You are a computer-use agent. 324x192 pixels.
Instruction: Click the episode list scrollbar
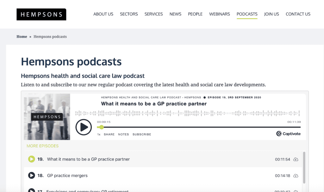[x=304, y=168]
